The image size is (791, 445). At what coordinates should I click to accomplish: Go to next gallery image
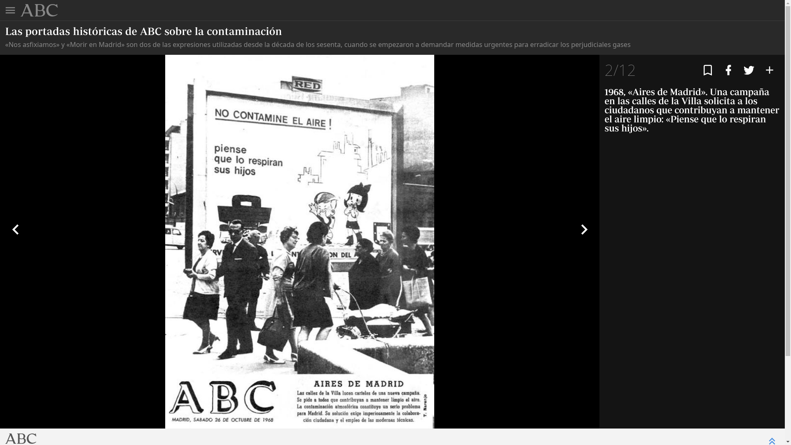tap(584, 230)
